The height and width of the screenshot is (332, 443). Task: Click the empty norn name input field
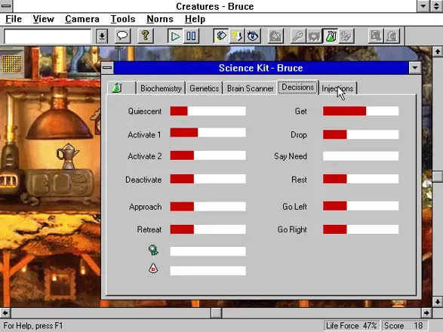48,36
